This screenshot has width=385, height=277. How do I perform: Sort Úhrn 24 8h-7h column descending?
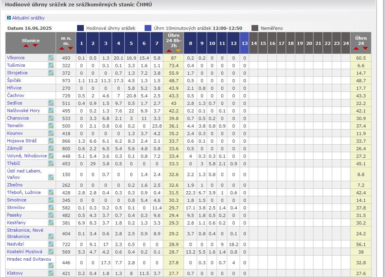pos(178,50)
